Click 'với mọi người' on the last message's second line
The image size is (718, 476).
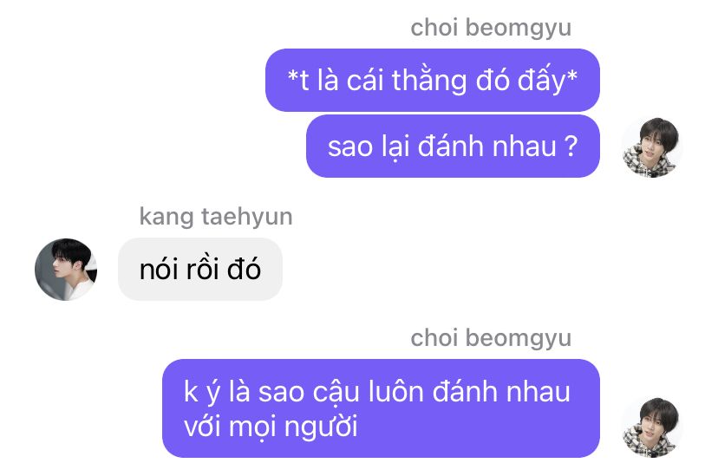click(271, 427)
